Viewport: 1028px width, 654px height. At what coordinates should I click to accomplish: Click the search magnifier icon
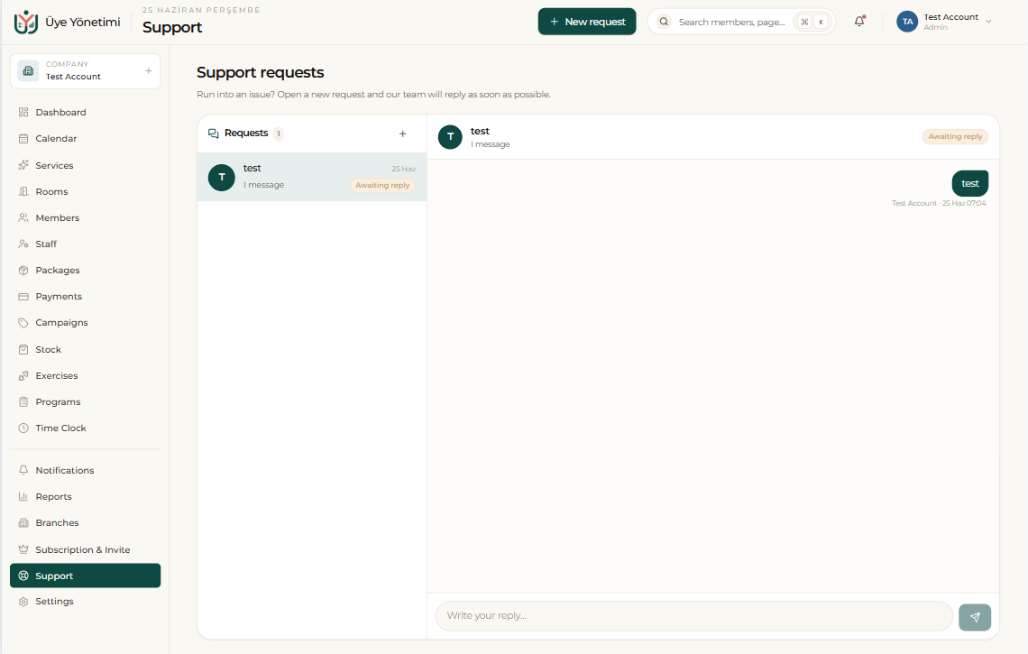[x=664, y=22]
